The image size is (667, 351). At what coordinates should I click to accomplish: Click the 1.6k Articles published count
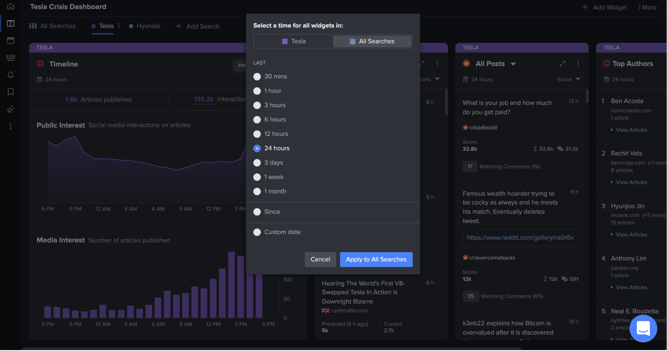coord(71,99)
